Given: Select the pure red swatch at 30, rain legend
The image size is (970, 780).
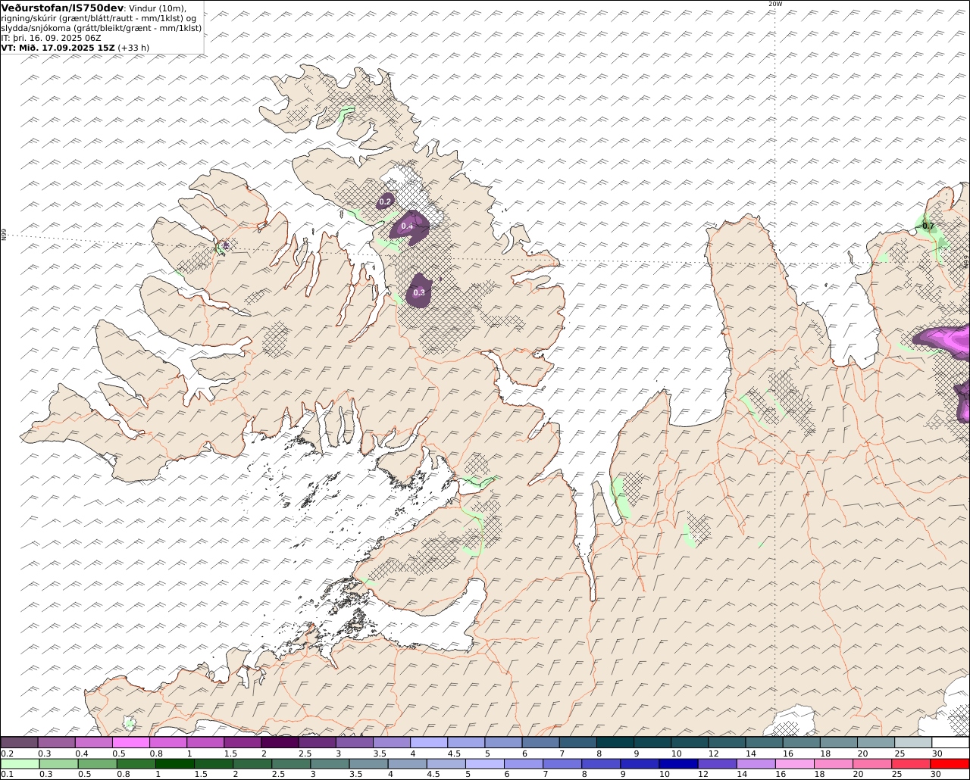Looking at the screenshot, I should pos(950,763).
